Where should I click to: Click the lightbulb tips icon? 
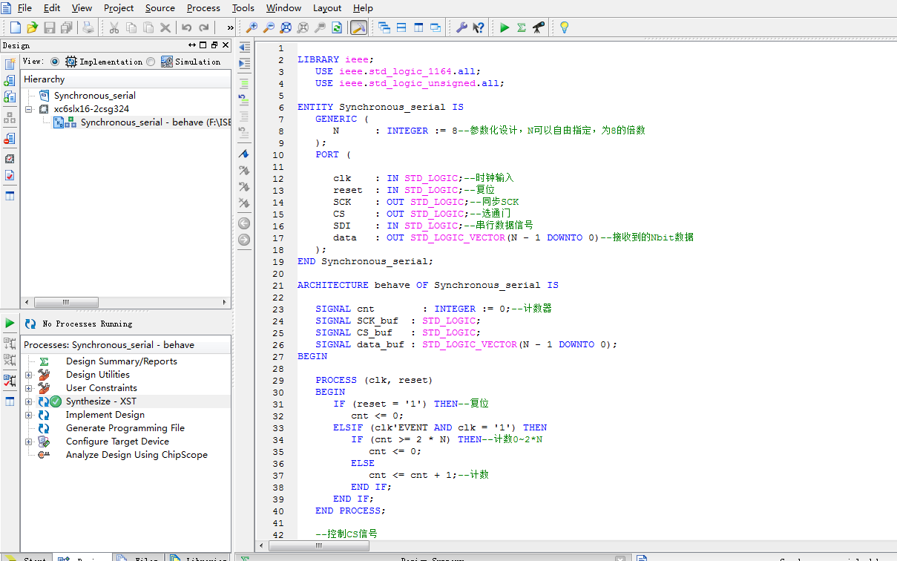point(564,27)
